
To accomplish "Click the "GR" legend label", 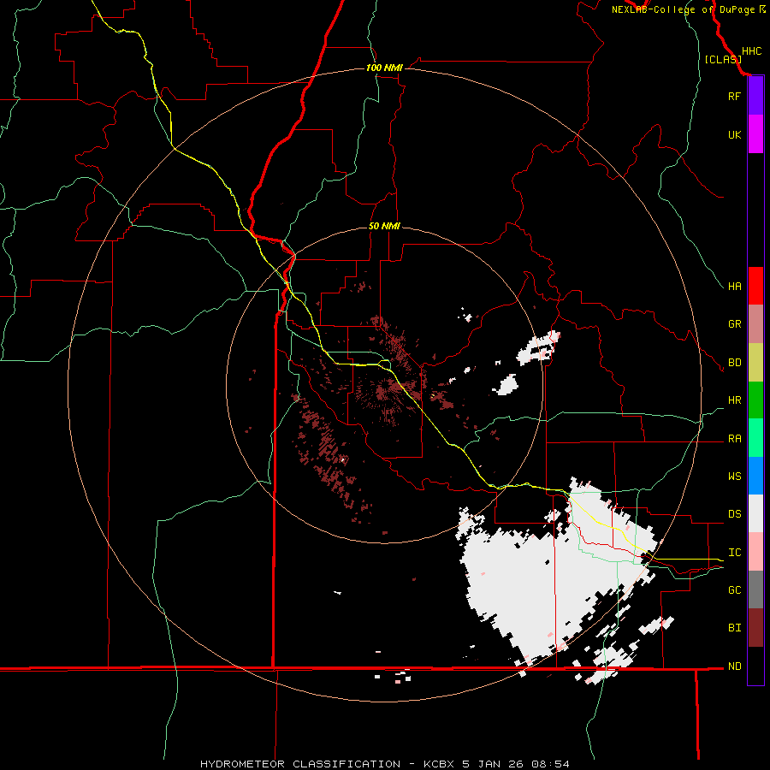I will (x=734, y=324).
